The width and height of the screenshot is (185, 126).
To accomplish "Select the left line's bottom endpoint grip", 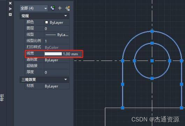I will [x=123, y=108].
